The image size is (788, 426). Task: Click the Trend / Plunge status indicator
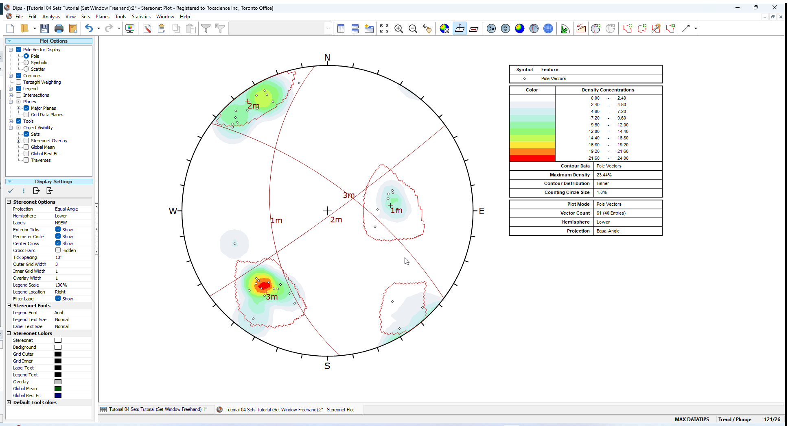[735, 419]
